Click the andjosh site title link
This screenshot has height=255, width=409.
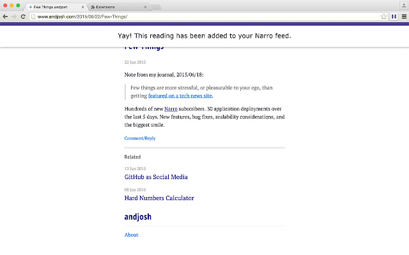138,217
